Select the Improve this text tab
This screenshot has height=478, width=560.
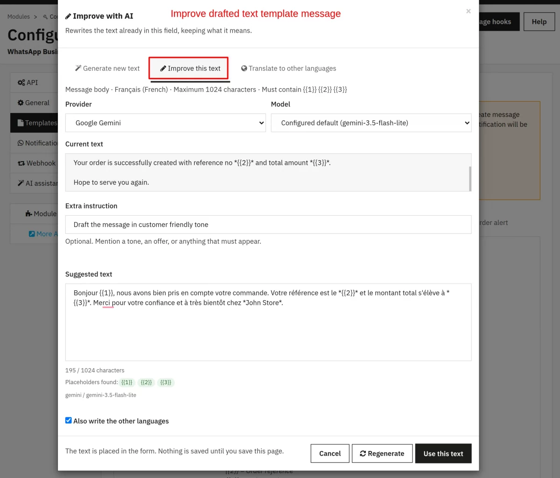[190, 69]
